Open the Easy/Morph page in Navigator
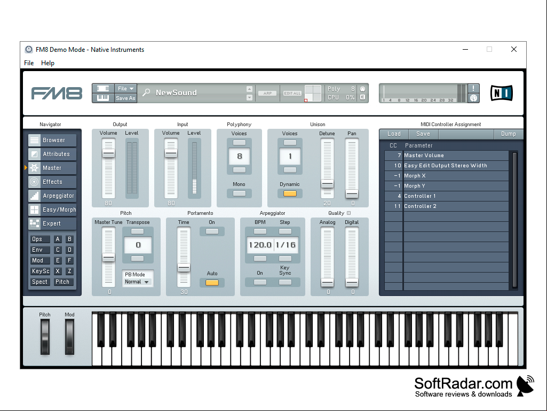The height and width of the screenshot is (411, 547). (52, 210)
